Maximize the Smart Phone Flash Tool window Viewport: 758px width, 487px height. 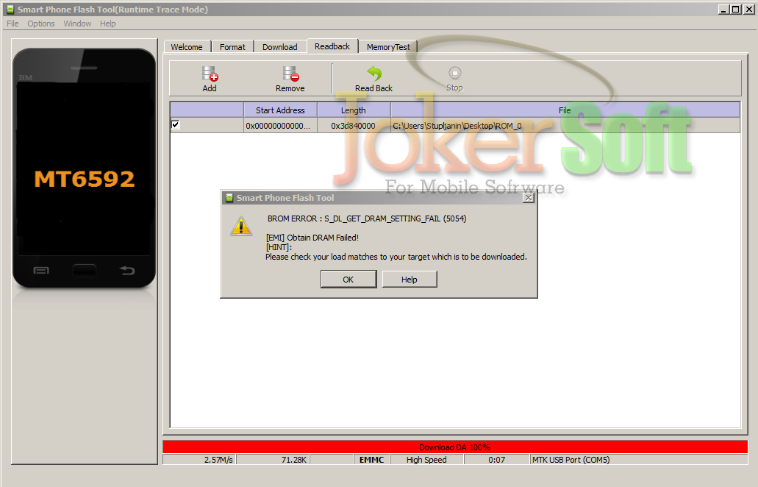(x=734, y=9)
